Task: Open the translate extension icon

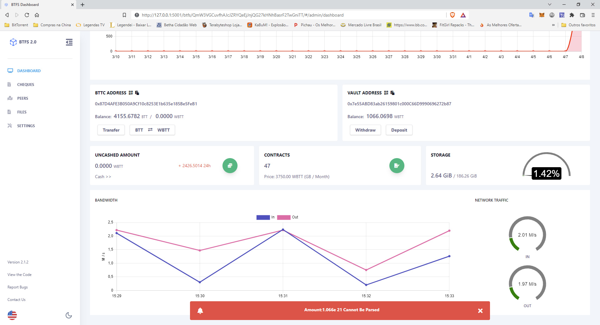Action: pos(532,15)
